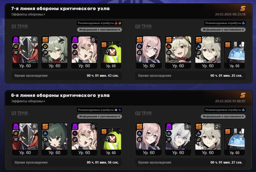Screen dimensions: 256x172
Task: Click the S rating icon on 6th line header
Action: tap(243, 95)
